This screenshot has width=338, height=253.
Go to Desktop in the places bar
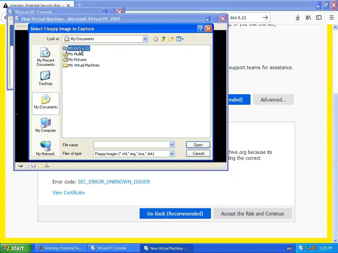(x=46, y=78)
